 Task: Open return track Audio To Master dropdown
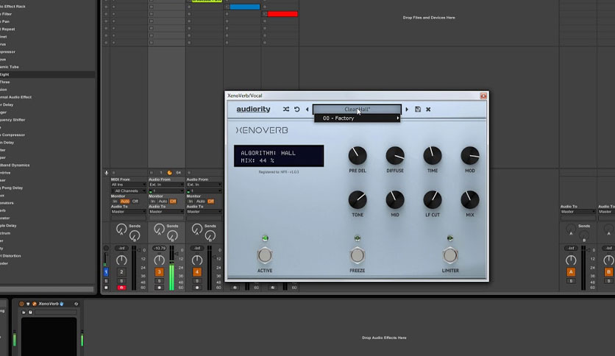point(578,212)
